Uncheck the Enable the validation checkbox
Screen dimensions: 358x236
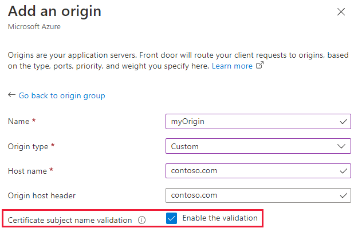point(171,218)
